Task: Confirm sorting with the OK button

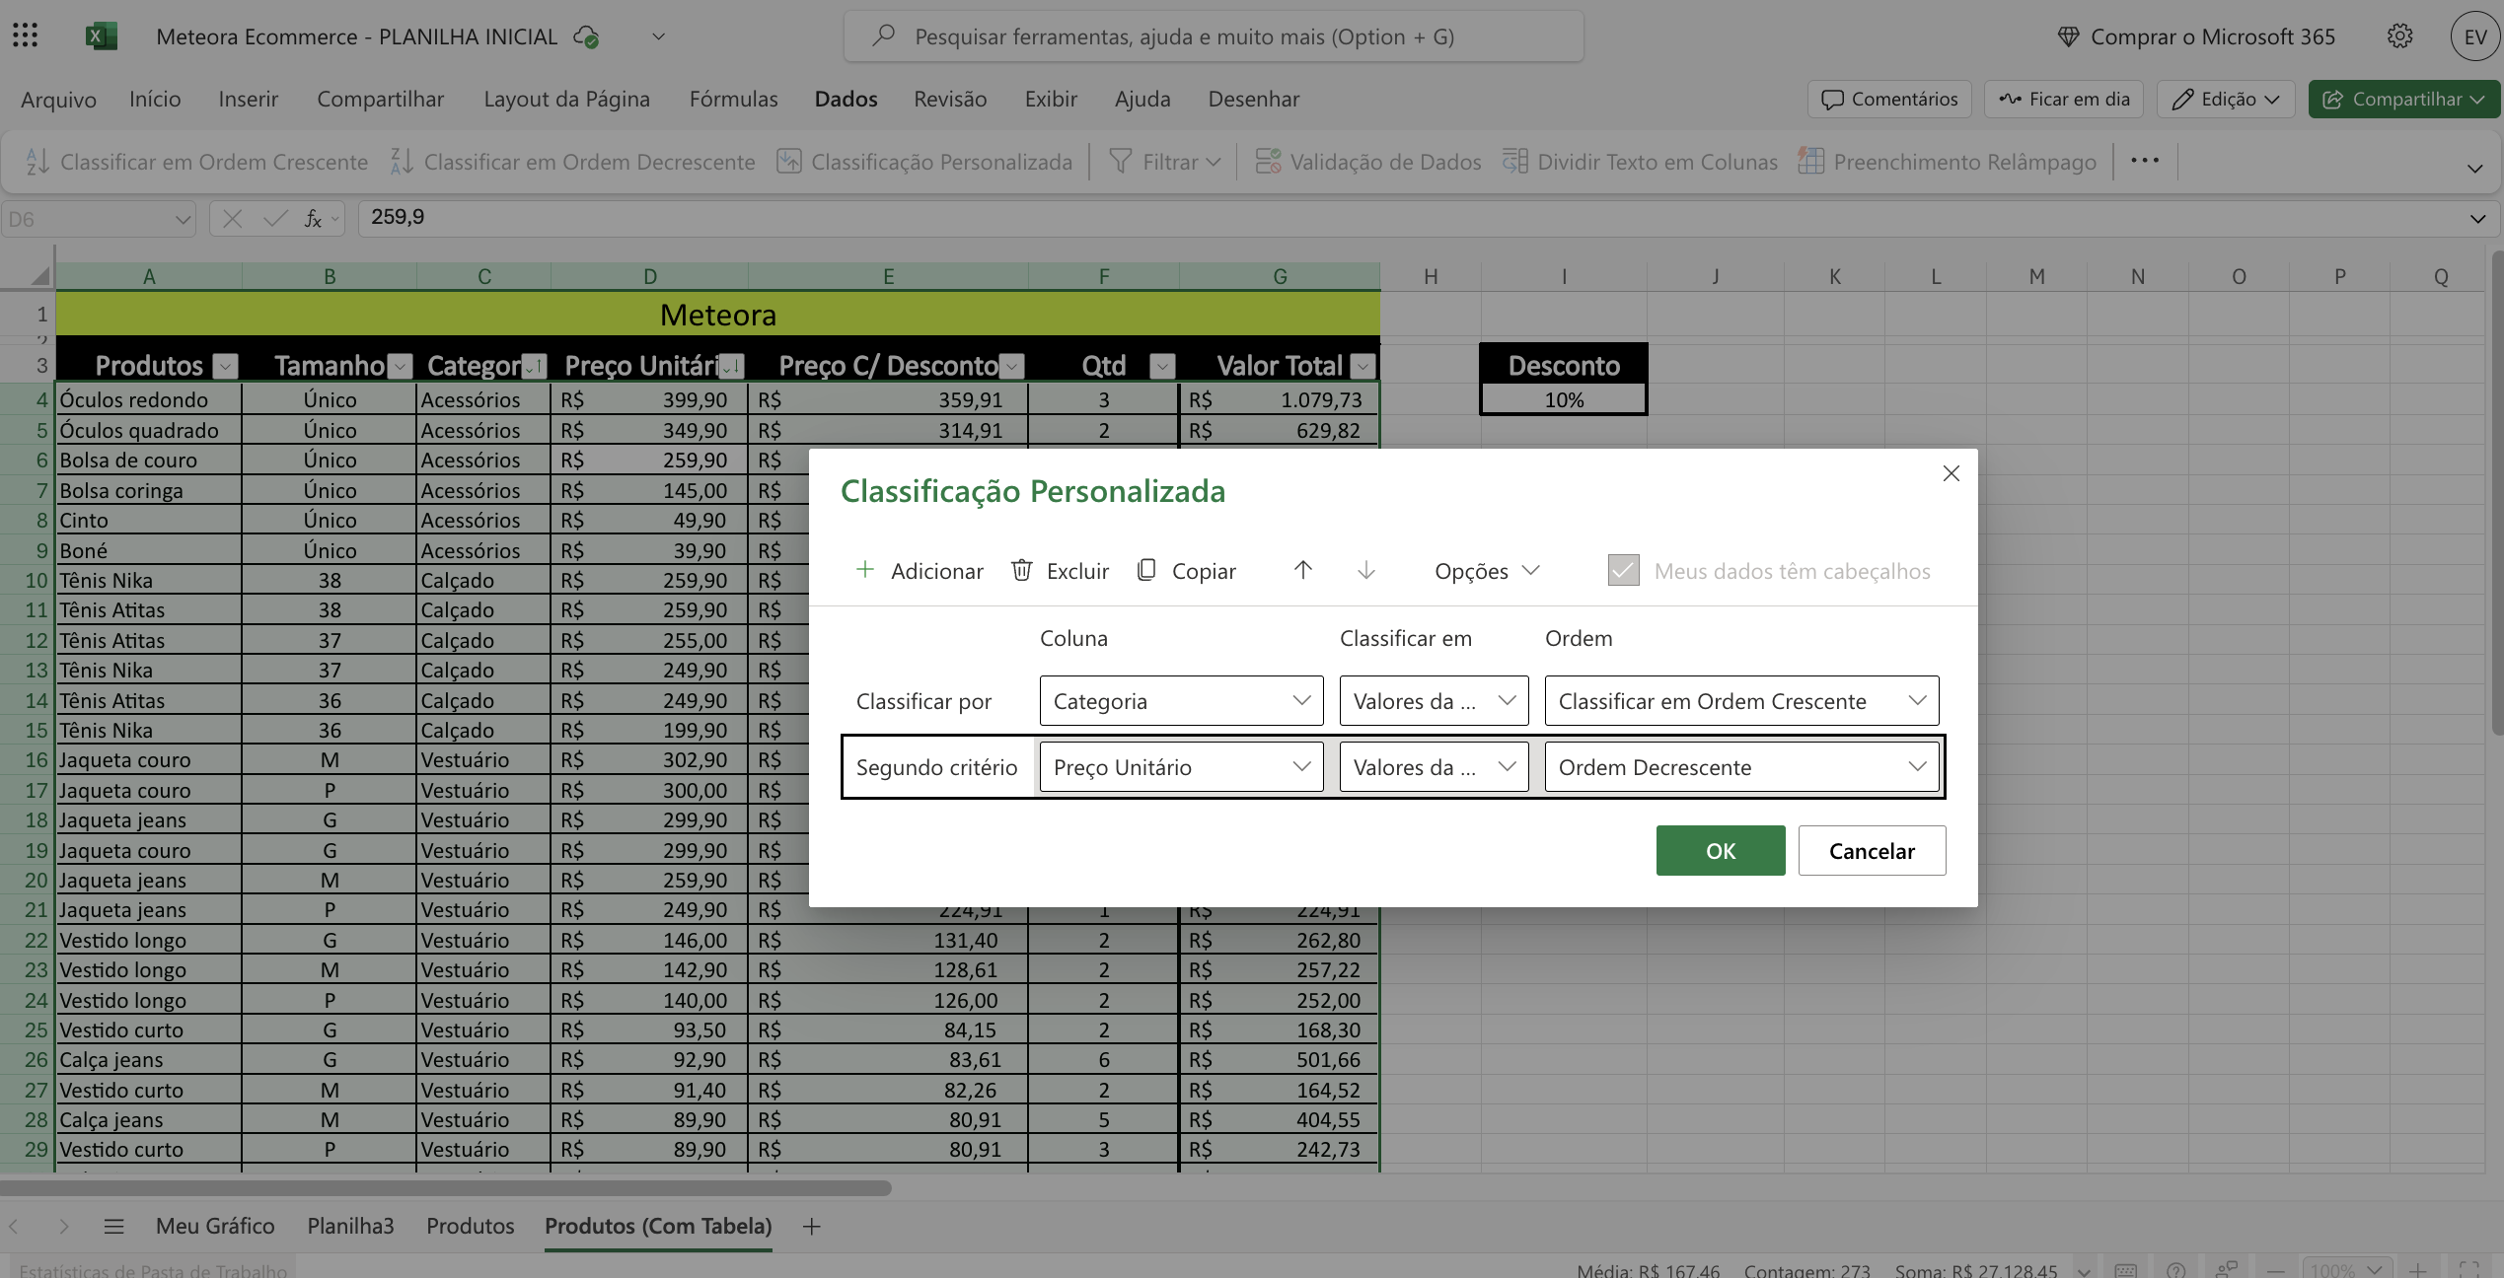Action: click(x=1720, y=850)
